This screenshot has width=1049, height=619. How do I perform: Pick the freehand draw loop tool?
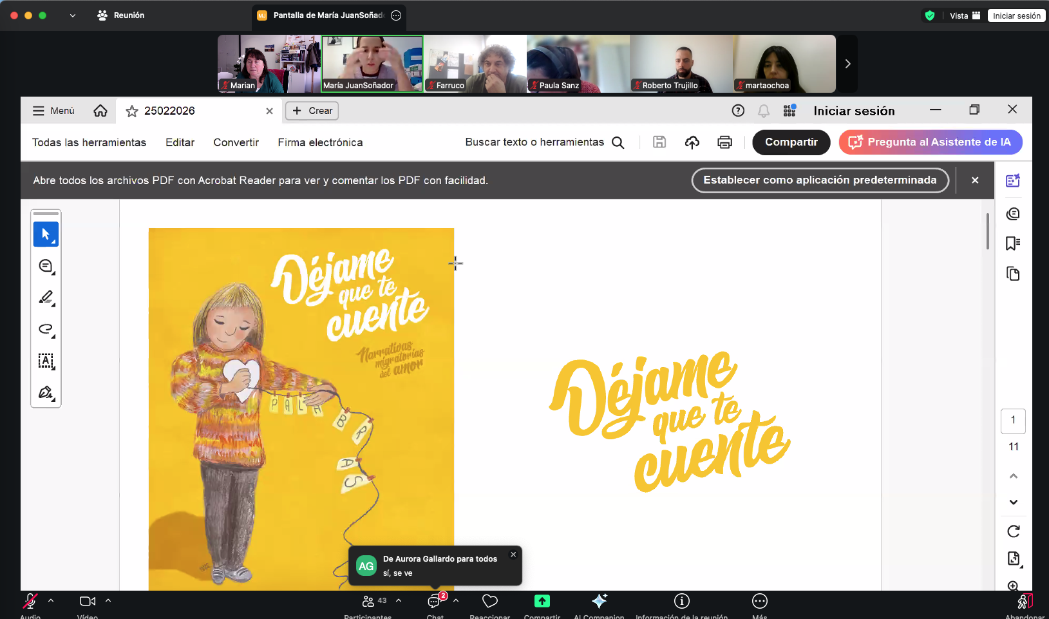point(46,329)
